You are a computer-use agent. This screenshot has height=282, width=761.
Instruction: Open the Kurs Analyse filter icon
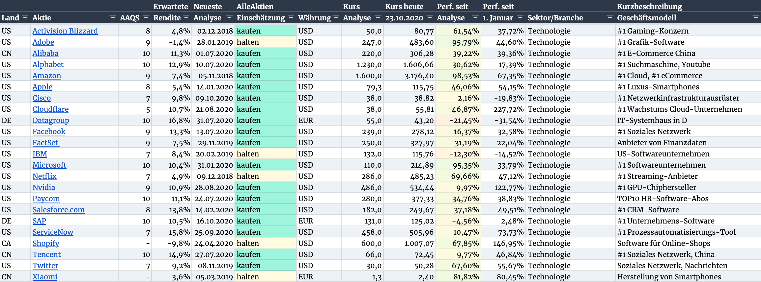tap(378, 17)
